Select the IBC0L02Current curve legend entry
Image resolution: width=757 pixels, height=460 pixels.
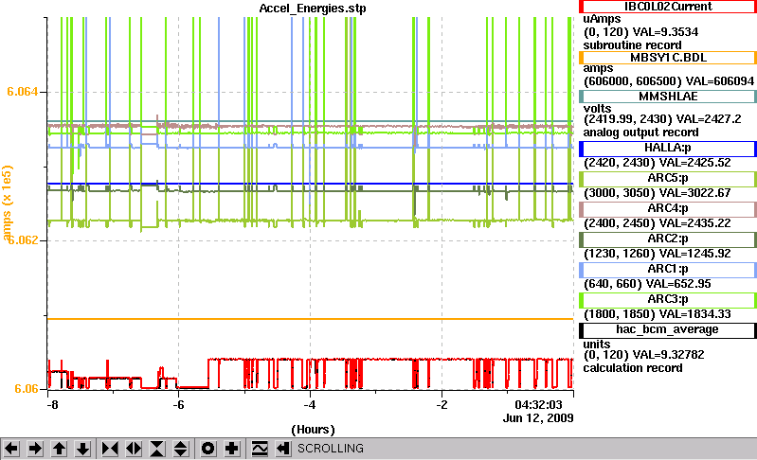[x=668, y=7]
